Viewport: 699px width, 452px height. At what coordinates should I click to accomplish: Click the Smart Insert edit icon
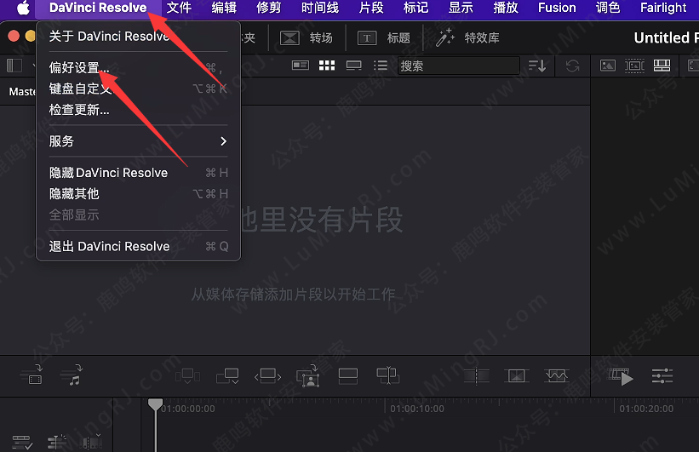click(x=187, y=376)
